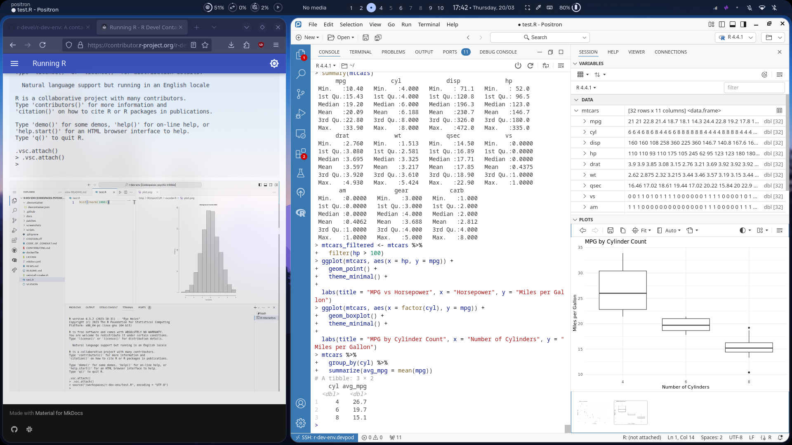
Task: Click the Variables filter input field
Action: click(x=754, y=87)
